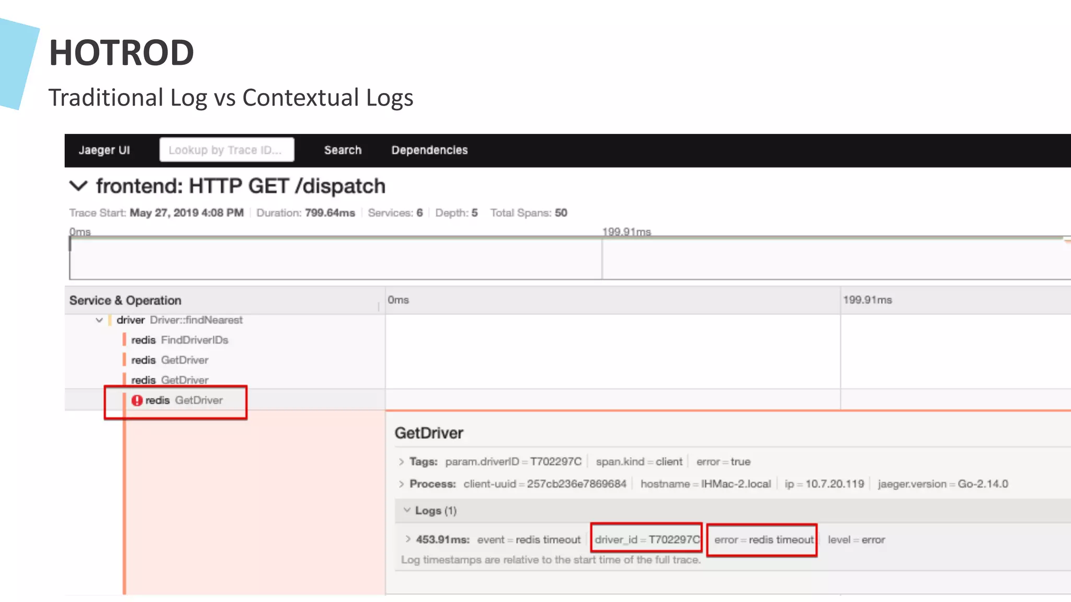The height and width of the screenshot is (602, 1071).
Task: Select the errored redis GetDriver span
Action: tap(184, 400)
